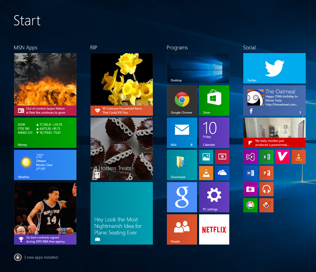Open the Camera tile
Screen dimensions: 316x272
(250, 189)
